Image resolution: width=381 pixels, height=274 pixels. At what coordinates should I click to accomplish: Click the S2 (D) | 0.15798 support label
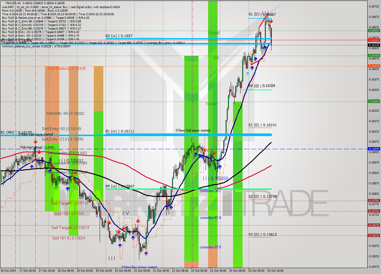pos(263,197)
